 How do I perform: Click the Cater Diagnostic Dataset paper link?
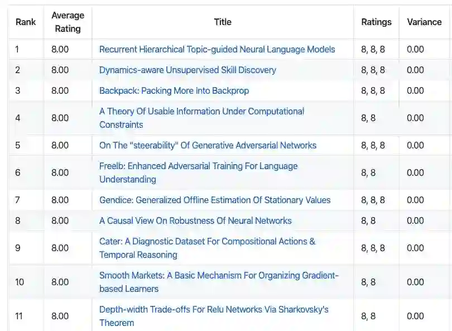coord(207,242)
